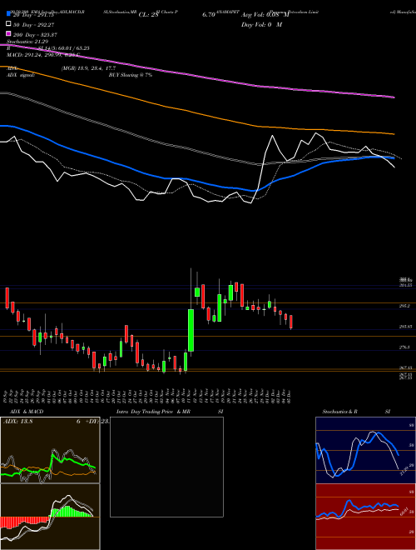Click the 'Intra Day Trading Price & MR' title
The width and height of the screenshot is (416, 550).
point(153,412)
